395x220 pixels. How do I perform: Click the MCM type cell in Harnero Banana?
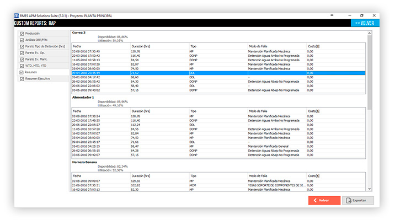coord(193,185)
